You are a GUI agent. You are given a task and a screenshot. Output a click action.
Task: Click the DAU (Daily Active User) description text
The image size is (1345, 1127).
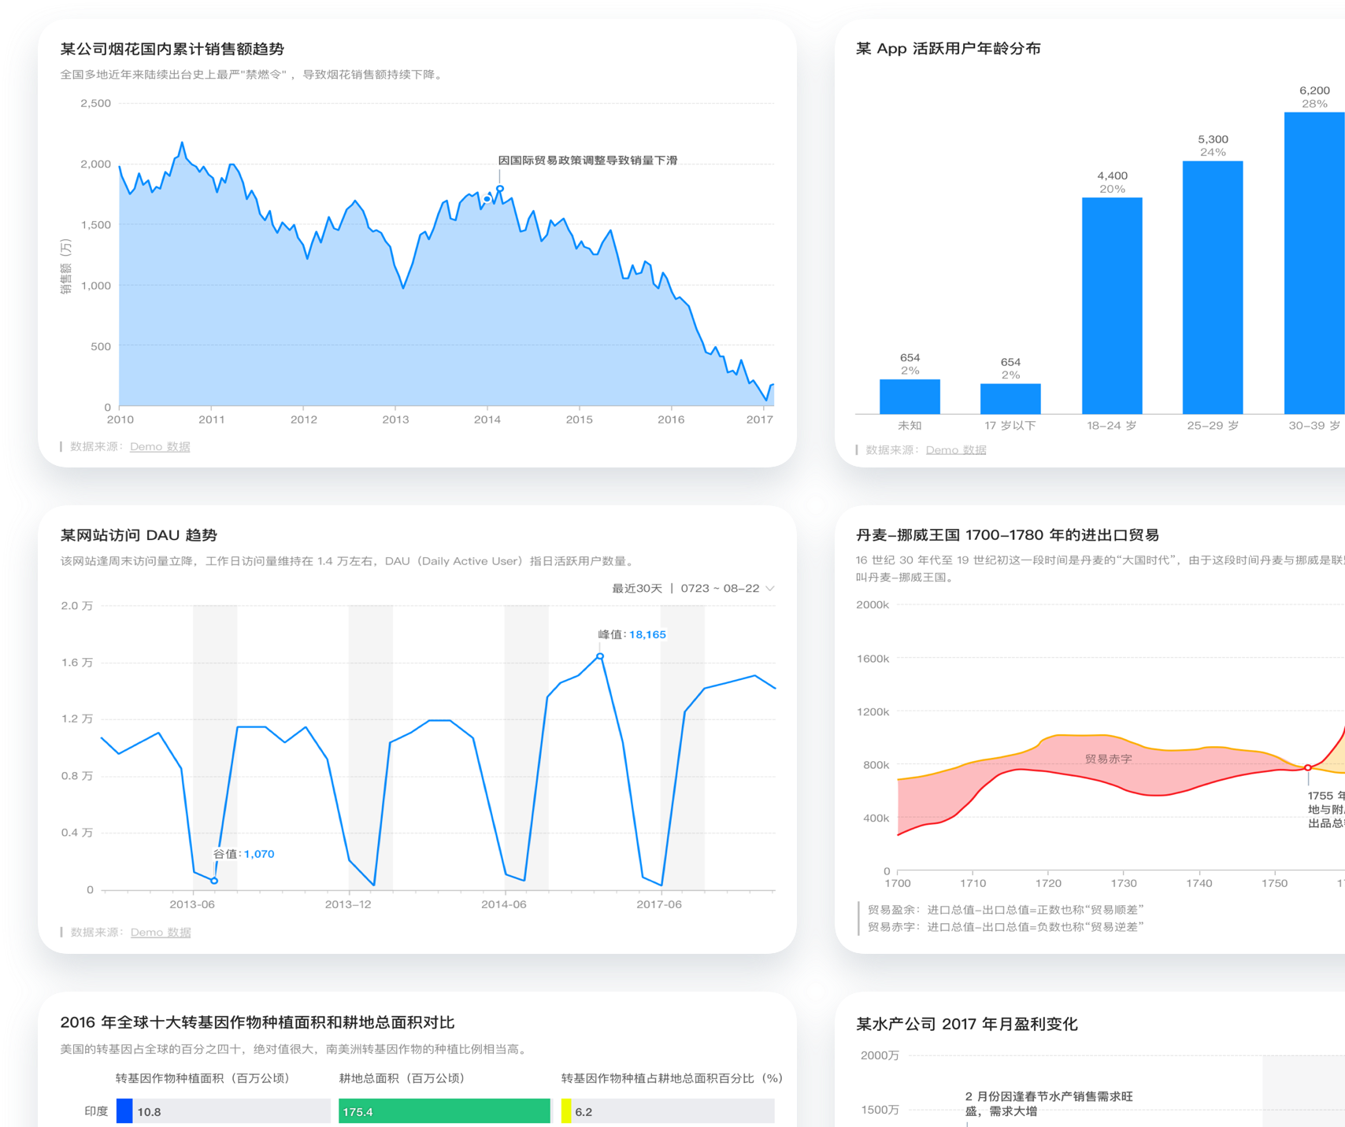click(x=350, y=561)
